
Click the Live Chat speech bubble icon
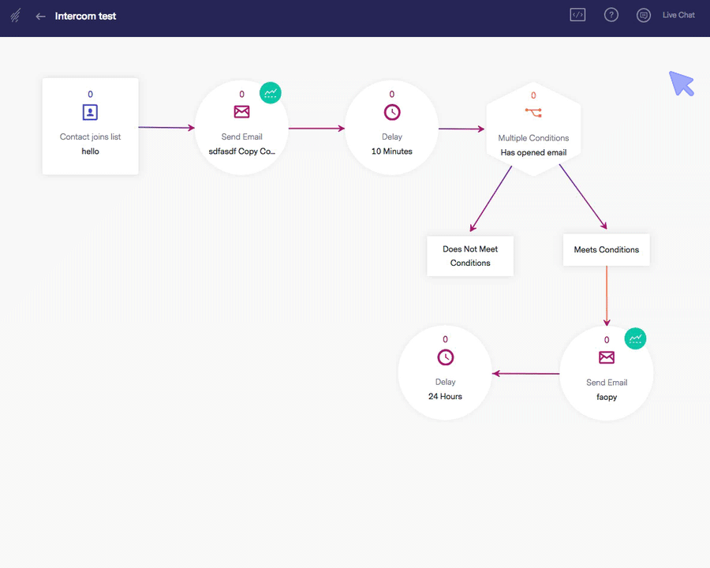click(644, 16)
